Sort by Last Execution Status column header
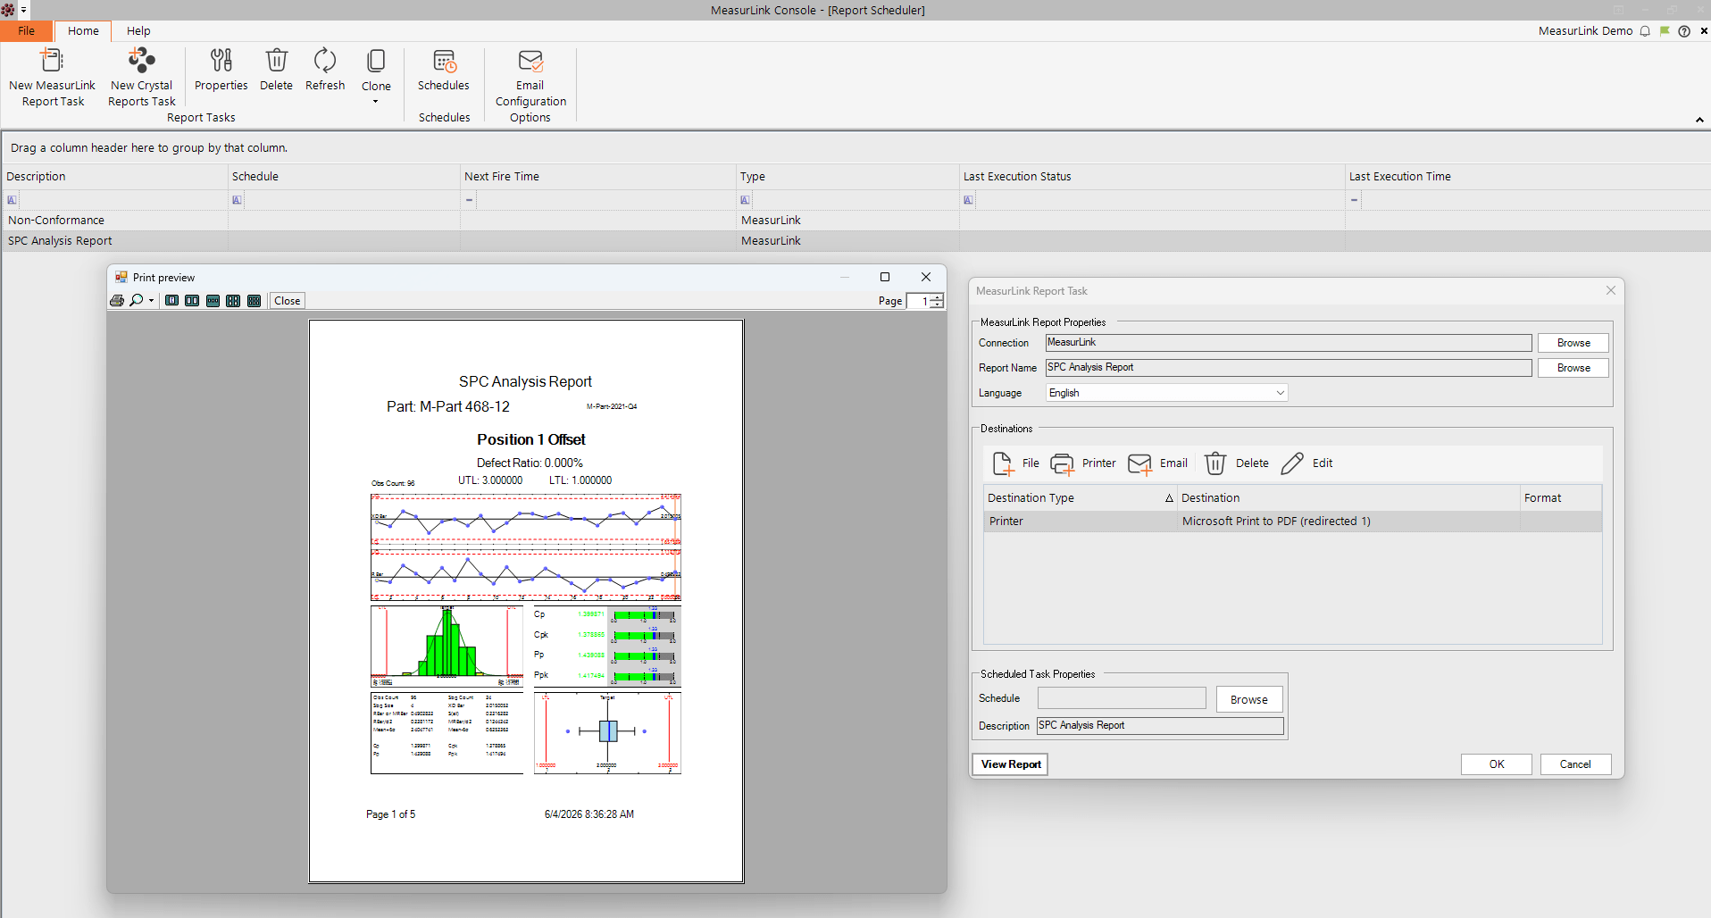The image size is (1711, 918). (1152, 177)
